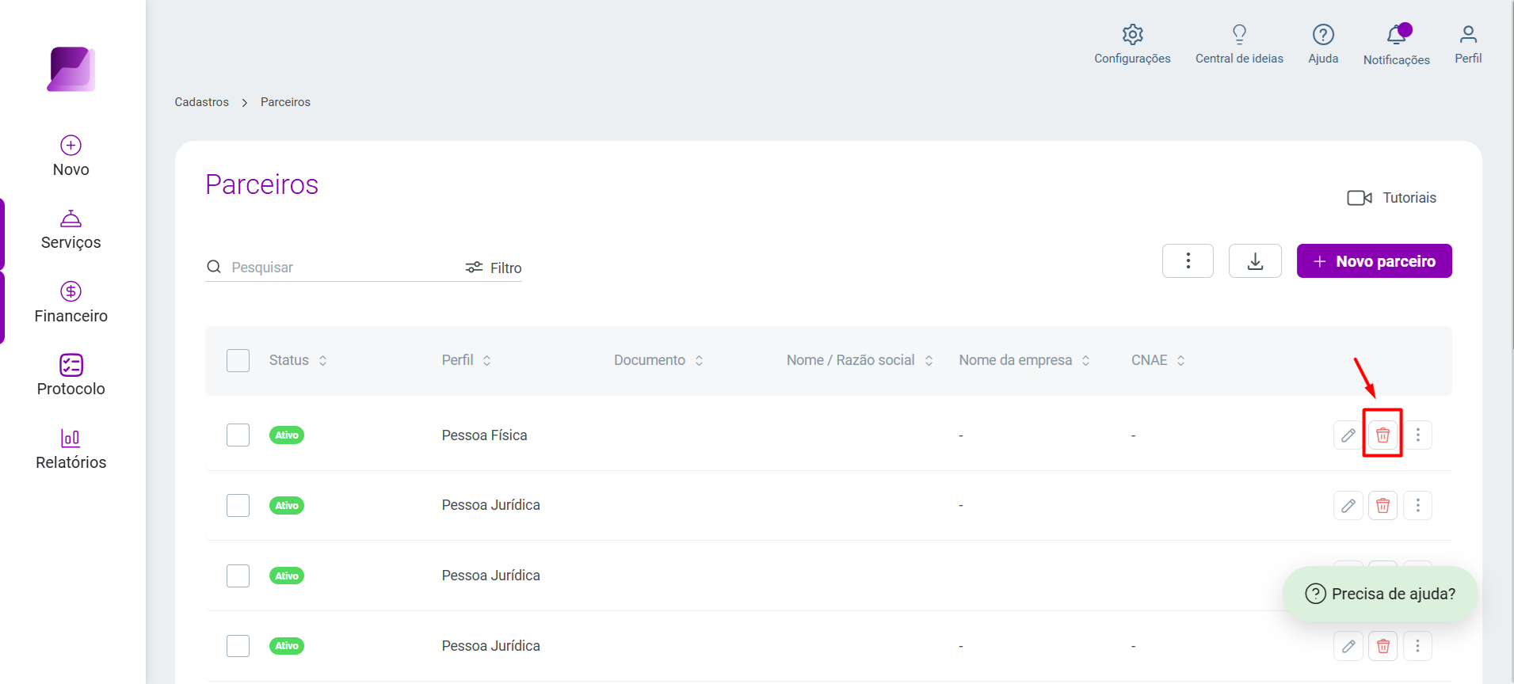
Task: Open Perfil user icon
Action: pos(1468,34)
